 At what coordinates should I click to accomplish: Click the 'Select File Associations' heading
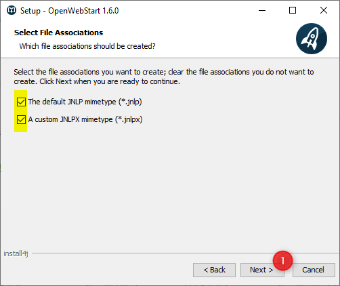point(58,33)
